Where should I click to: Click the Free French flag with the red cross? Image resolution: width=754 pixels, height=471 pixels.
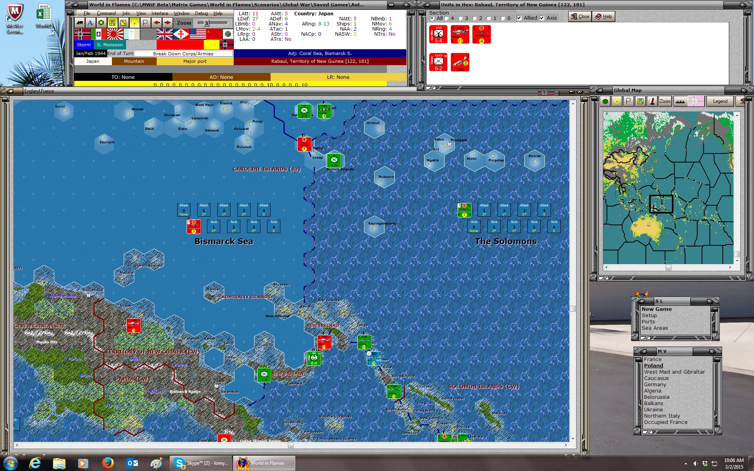coord(181,34)
